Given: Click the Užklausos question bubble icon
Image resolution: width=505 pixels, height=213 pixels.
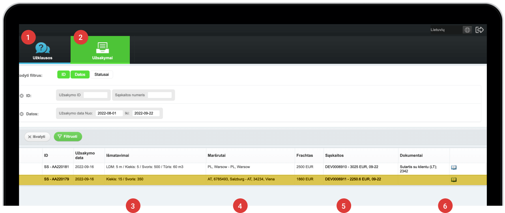Looking at the screenshot, I should 42,48.
